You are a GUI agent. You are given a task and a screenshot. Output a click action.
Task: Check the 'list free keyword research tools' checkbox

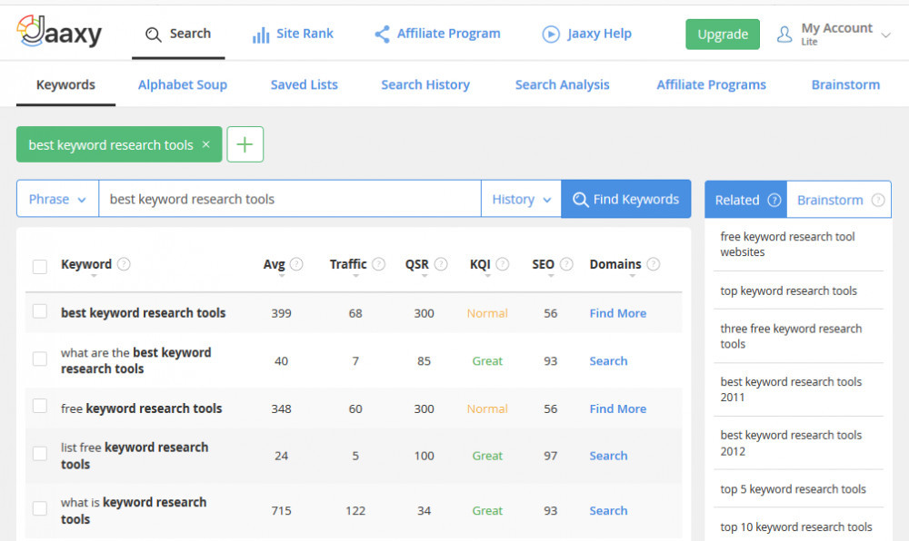(39, 454)
